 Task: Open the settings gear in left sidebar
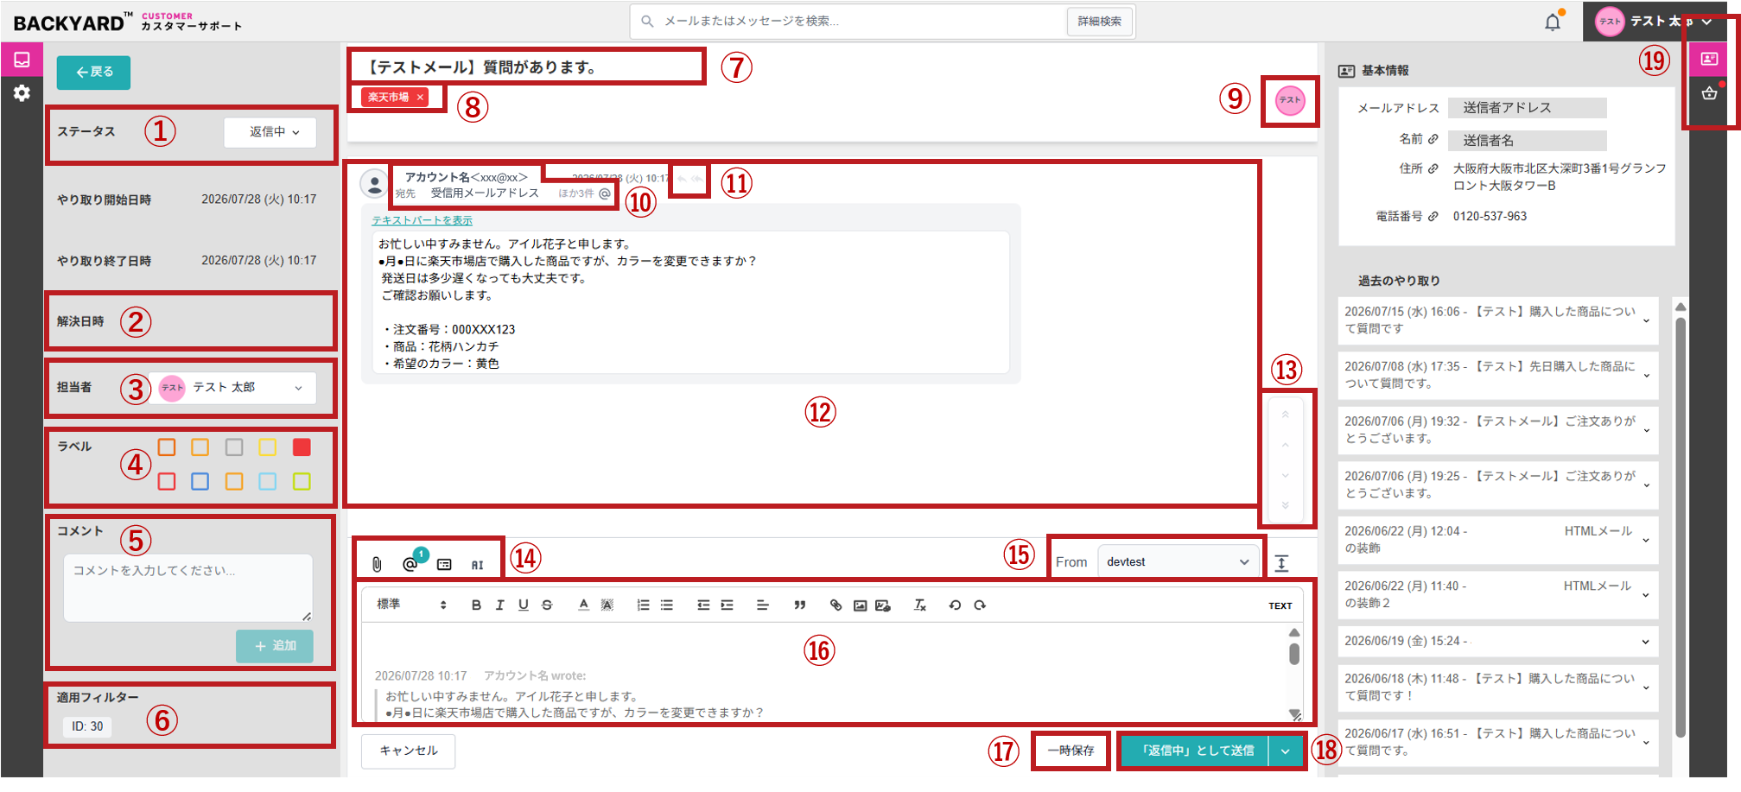[22, 92]
